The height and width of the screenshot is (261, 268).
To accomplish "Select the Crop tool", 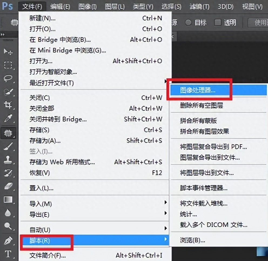I will (8, 105).
